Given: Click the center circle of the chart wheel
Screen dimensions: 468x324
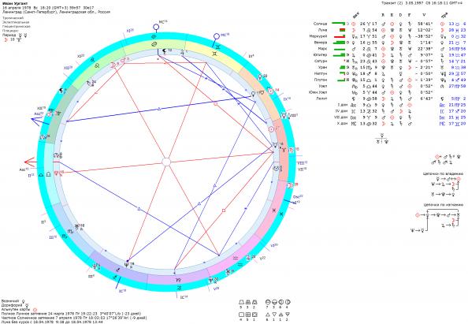Looking at the screenshot, I should click(166, 162).
